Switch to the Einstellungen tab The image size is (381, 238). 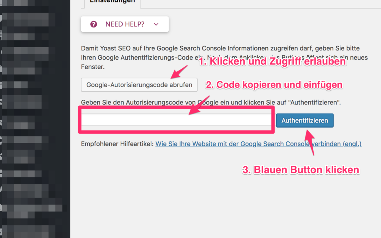(x=112, y=2)
